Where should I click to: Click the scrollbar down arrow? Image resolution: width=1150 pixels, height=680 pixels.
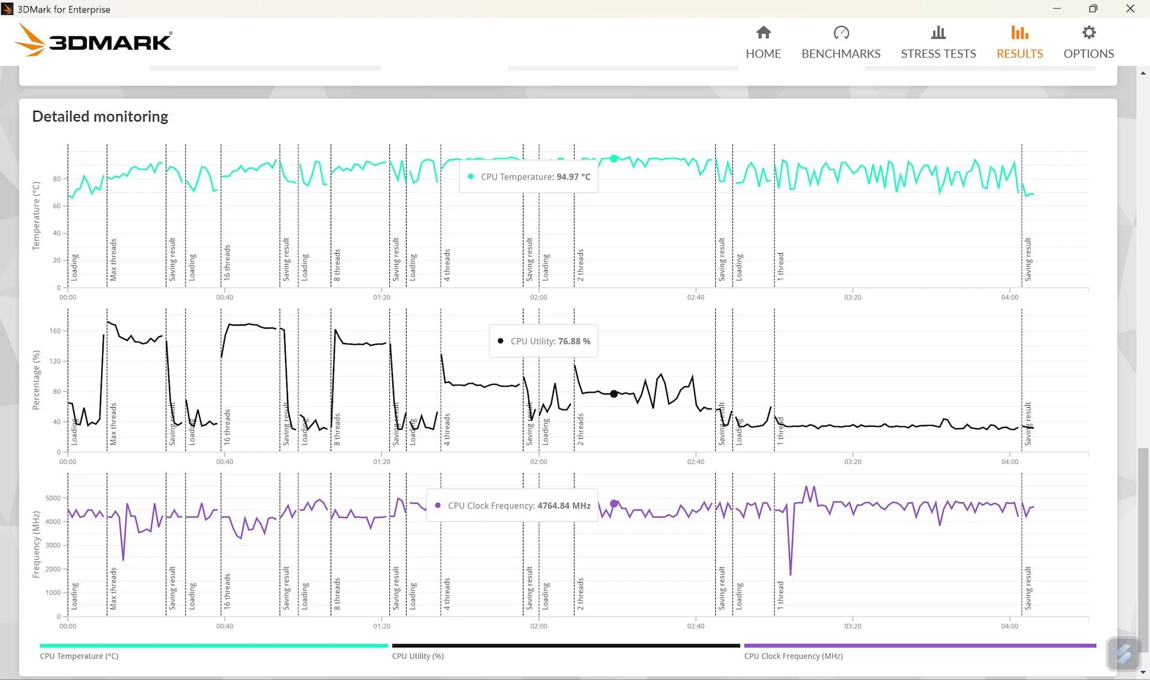1143,673
